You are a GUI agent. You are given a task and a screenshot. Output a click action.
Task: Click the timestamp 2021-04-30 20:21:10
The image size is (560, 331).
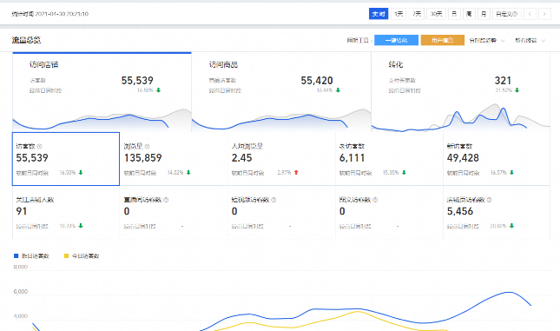[62, 14]
